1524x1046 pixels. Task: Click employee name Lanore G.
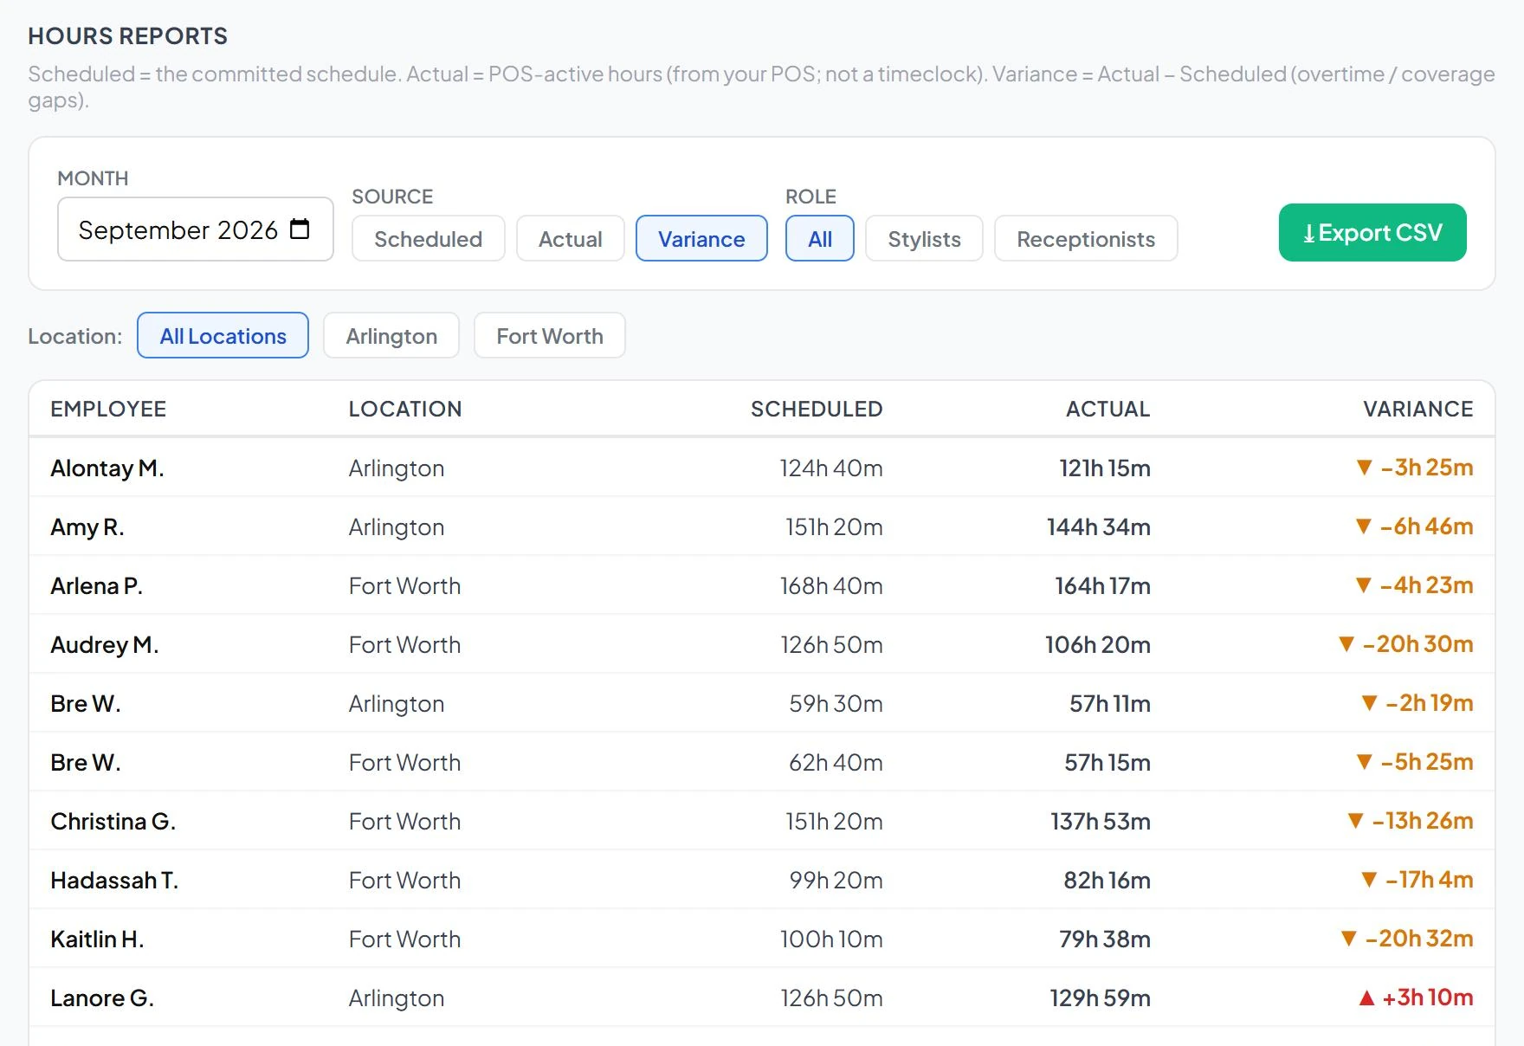102,998
